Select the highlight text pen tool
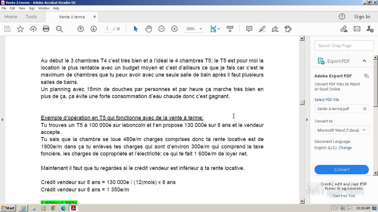This screenshot has height=212, width=378. coord(262,29)
